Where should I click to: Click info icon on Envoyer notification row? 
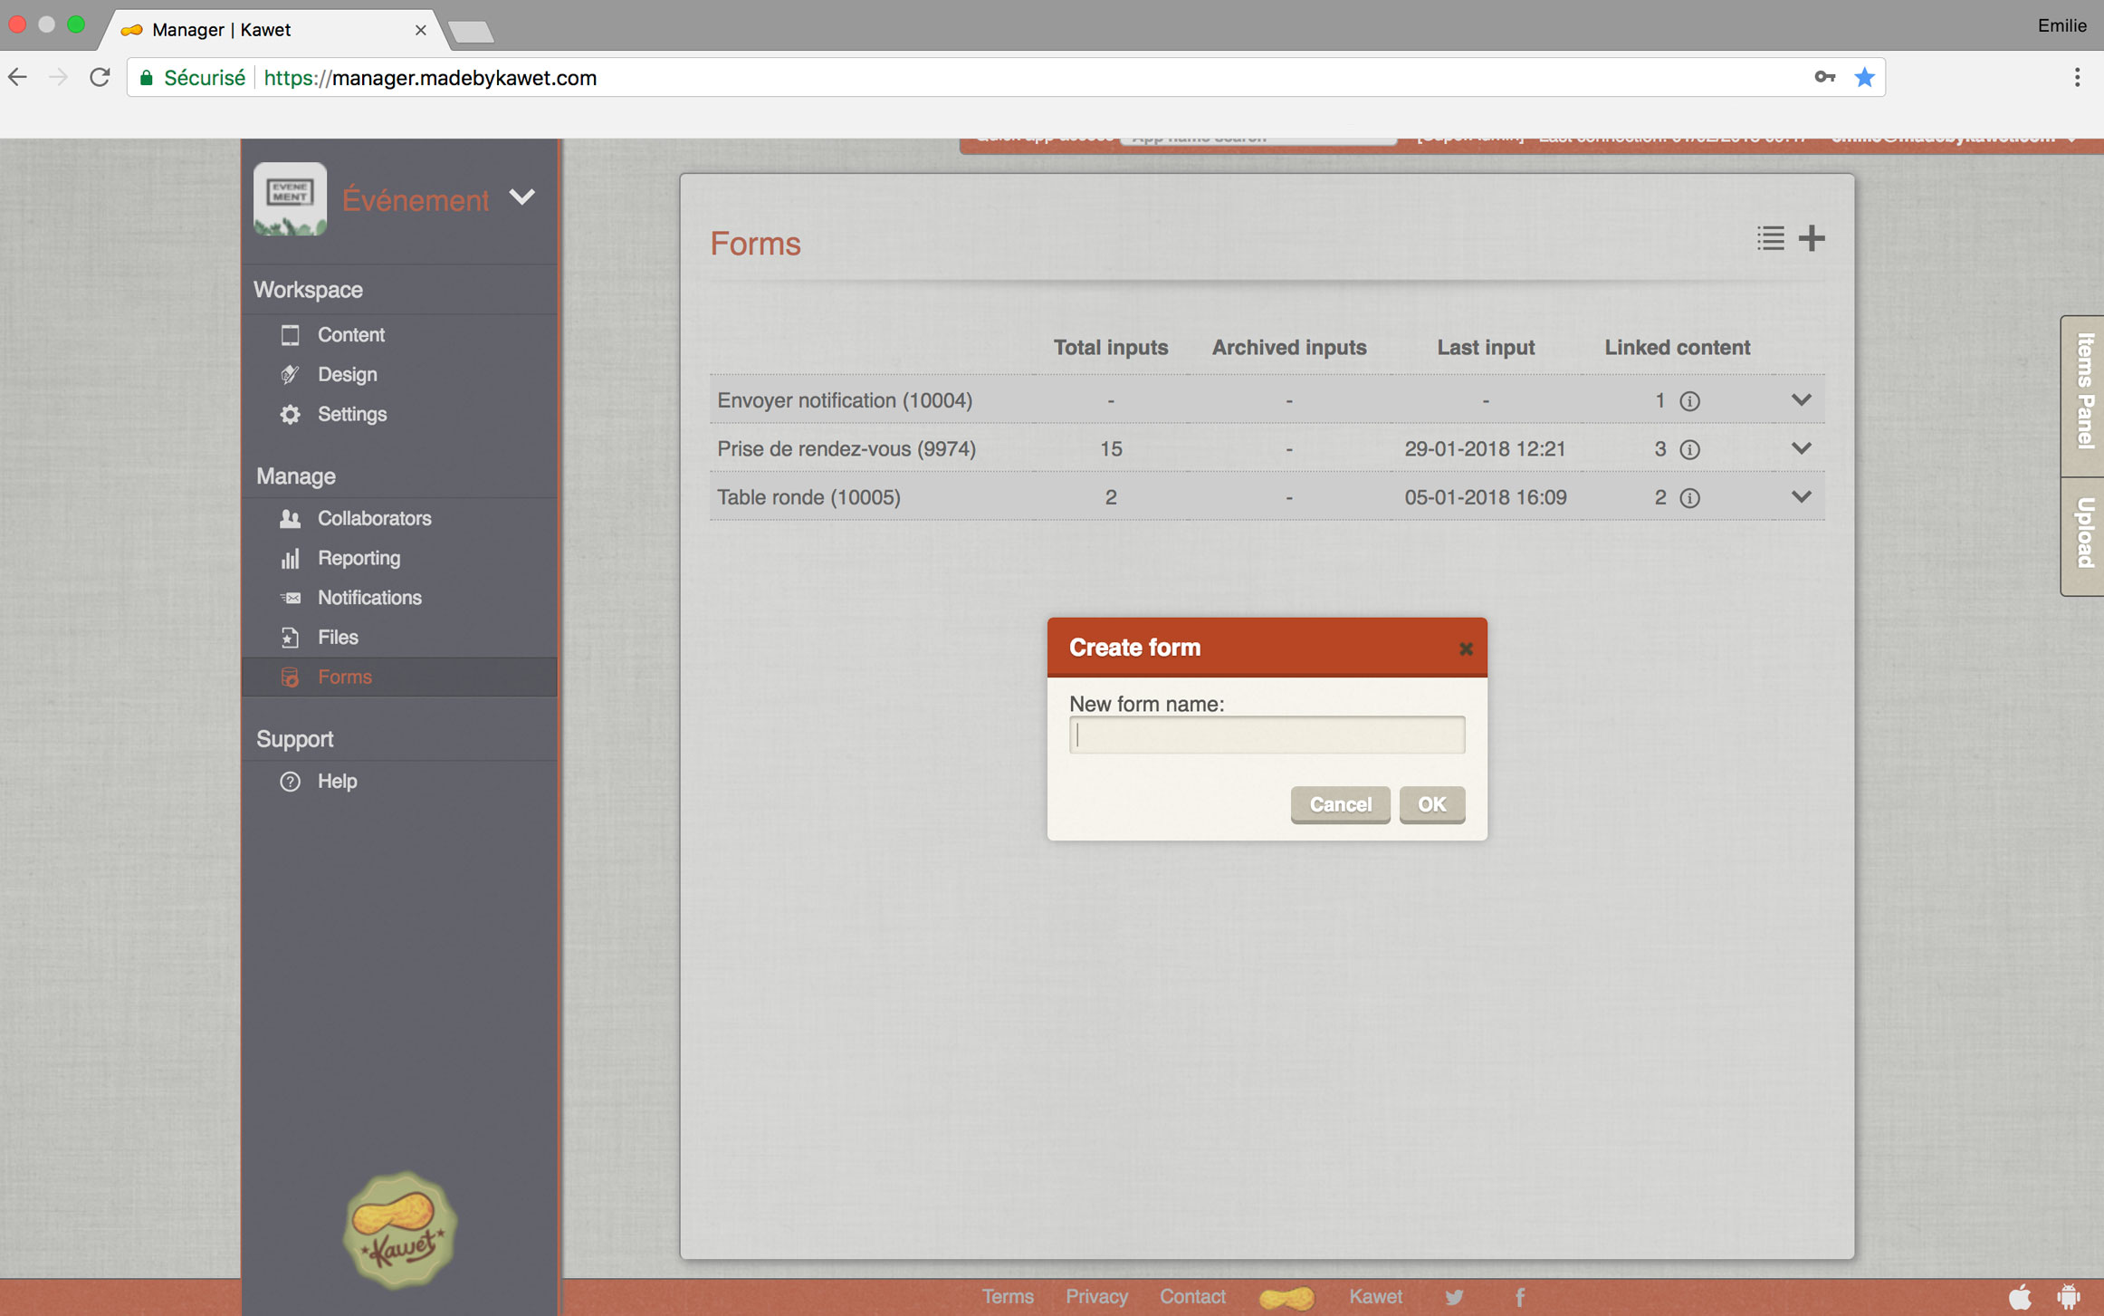(x=1689, y=400)
